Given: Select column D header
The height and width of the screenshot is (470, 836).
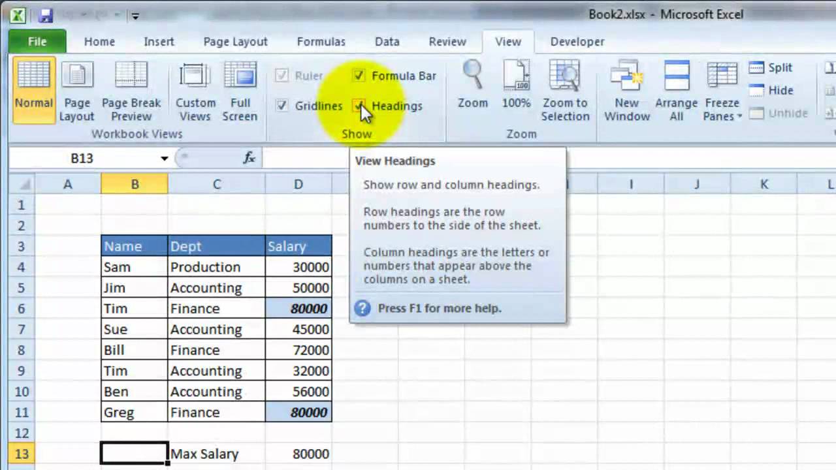Looking at the screenshot, I should click(298, 184).
